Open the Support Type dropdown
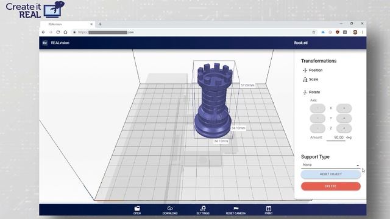 (330, 165)
